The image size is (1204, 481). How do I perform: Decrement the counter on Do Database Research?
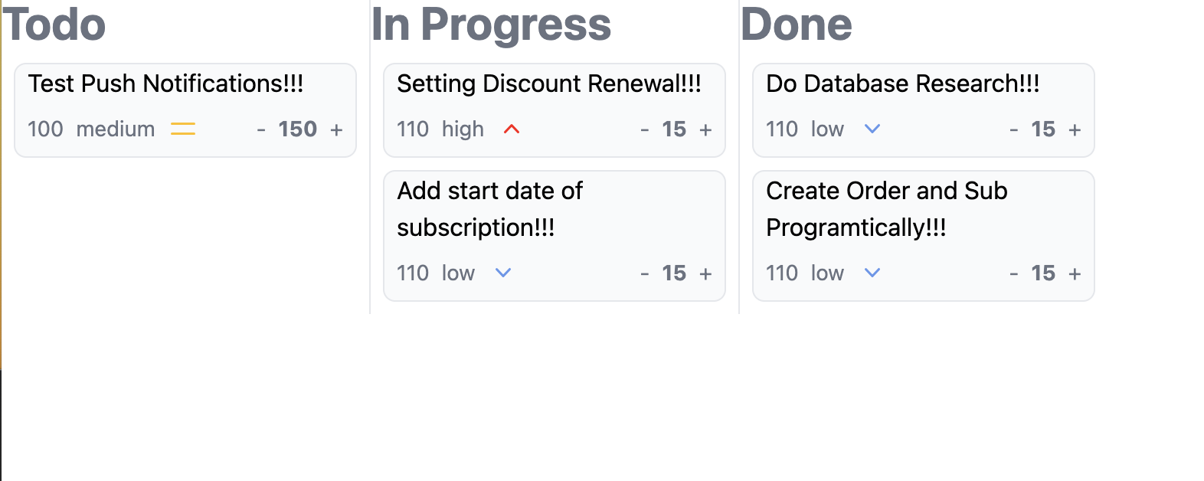coord(1014,129)
